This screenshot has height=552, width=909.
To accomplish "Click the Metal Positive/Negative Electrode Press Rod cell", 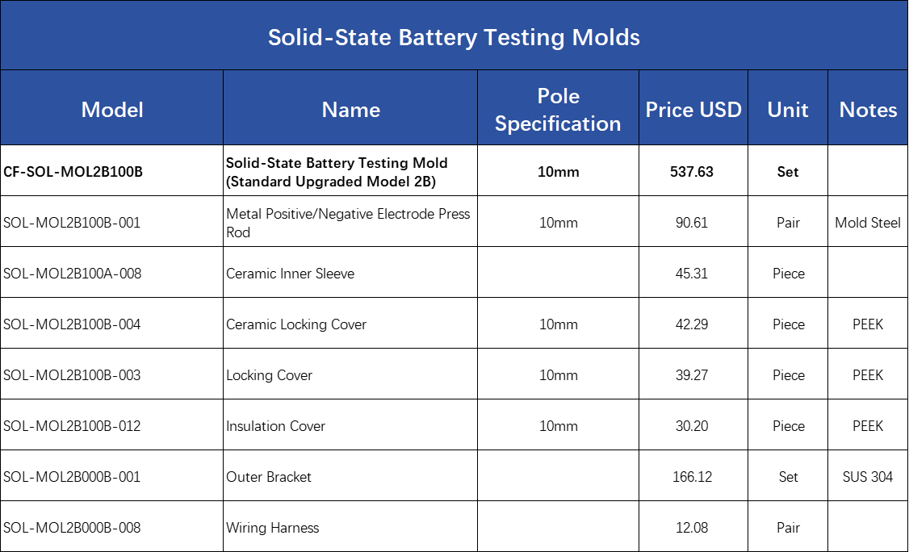I will click(350, 222).
